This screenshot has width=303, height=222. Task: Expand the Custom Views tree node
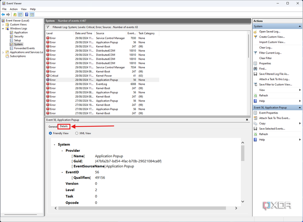click(3, 25)
